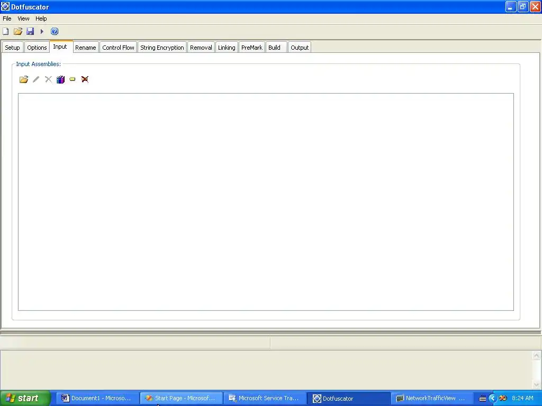This screenshot has height=406, width=542.
Task: Switch to NetworkTrafficView taskbar item
Action: point(432,399)
